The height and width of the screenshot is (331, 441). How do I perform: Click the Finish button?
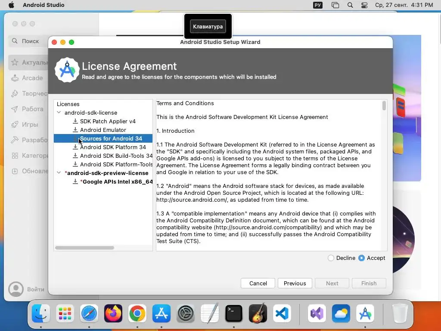tap(369, 283)
